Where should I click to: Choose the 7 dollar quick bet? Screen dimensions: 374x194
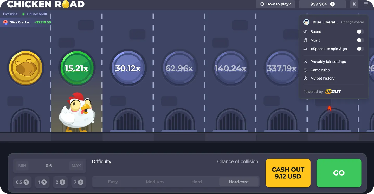(x=79, y=182)
